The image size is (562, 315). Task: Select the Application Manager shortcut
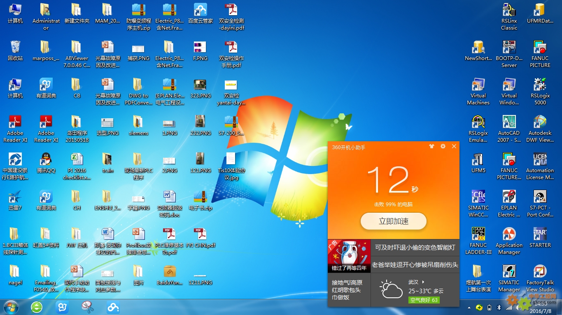pos(509,241)
